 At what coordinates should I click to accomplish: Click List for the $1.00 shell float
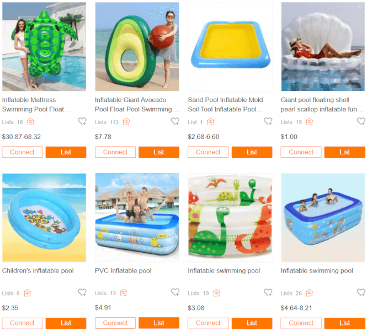point(345,152)
